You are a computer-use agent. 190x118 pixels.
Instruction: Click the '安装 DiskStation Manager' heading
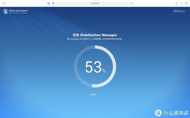pyautogui.click(x=95, y=35)
